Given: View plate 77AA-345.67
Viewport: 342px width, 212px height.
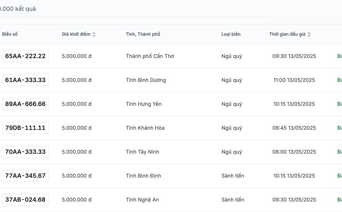Looking at the screenshot, I should pos(25,176).
